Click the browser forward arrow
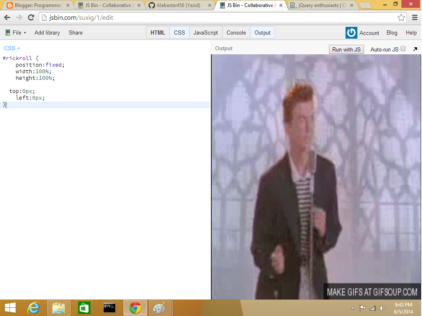Viewport: 422px width, 316px height. [x=19, y=18]
